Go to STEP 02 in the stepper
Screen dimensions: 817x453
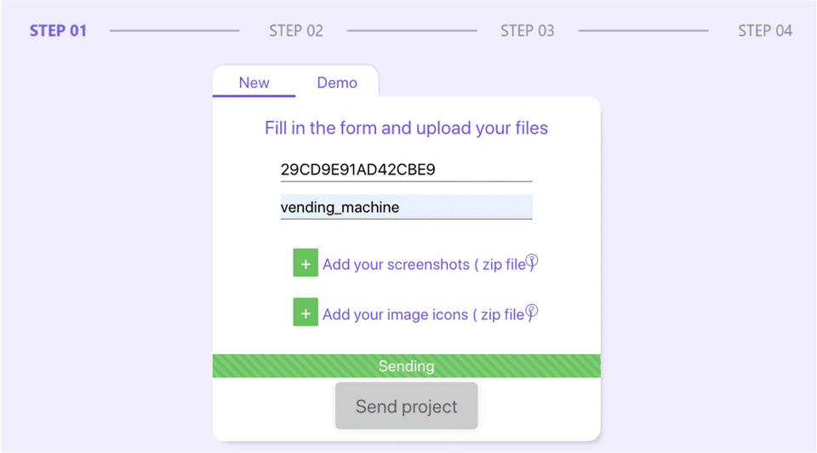click(x=296, y=31)
